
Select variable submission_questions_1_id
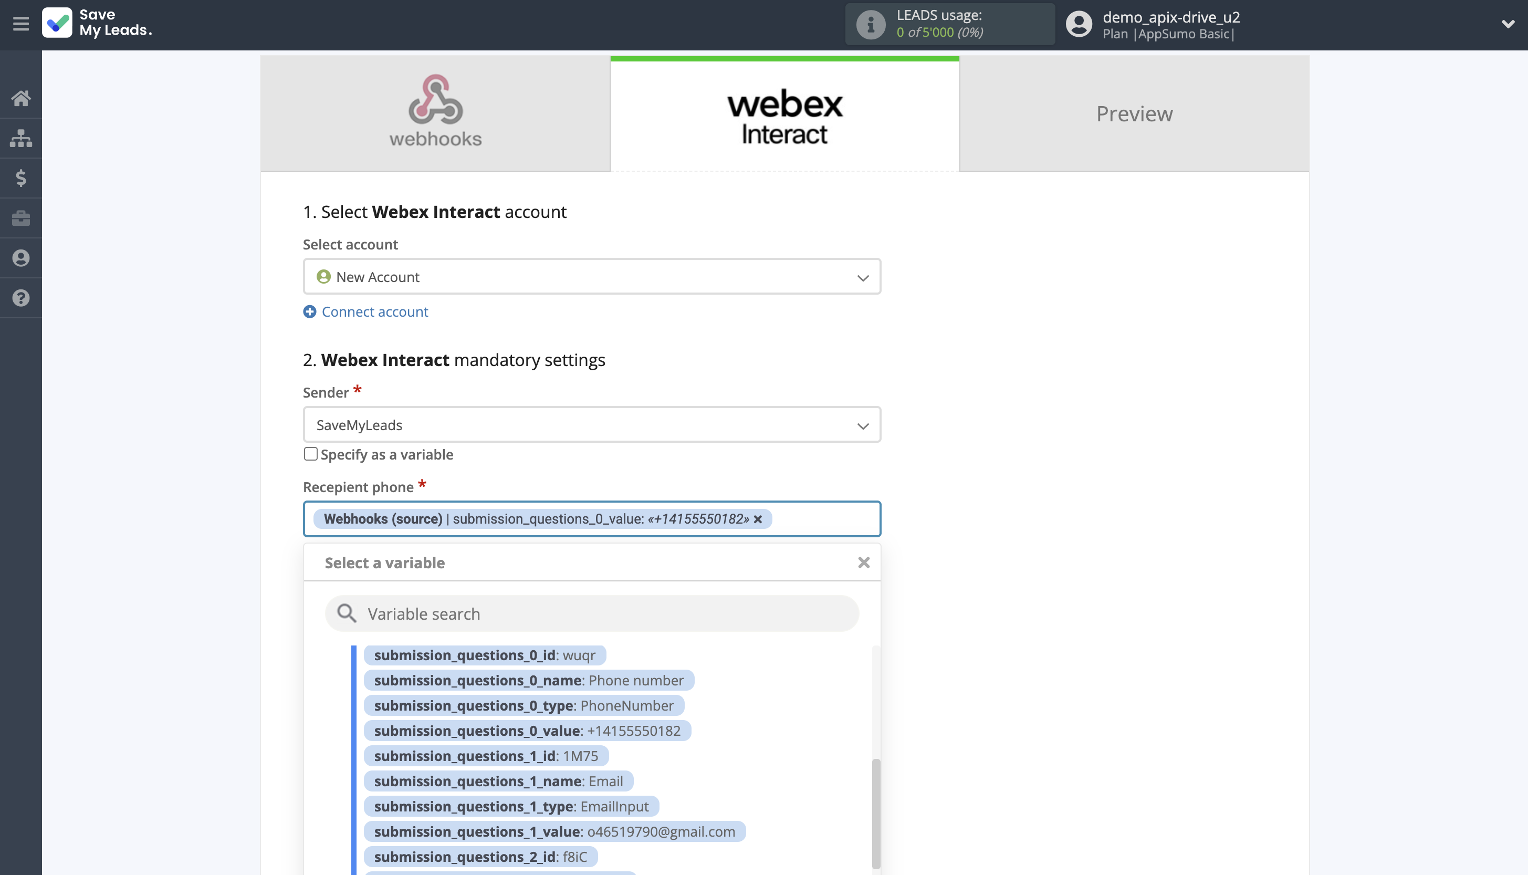point(486,756)
